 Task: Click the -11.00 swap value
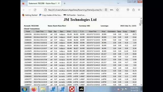point(126,51)
